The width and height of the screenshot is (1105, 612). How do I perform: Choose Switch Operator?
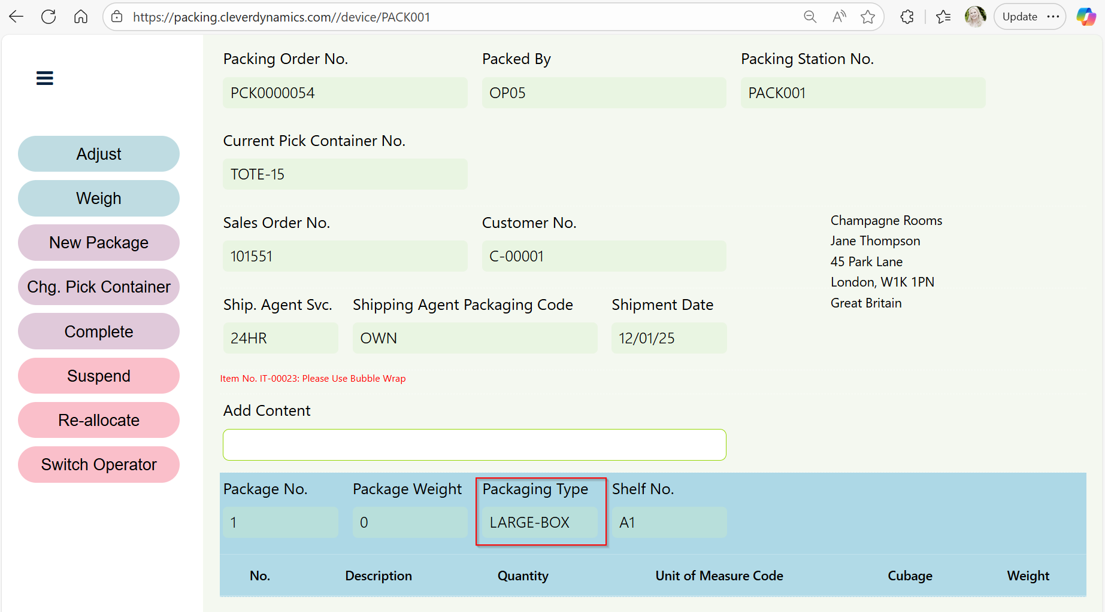(99, 465)
